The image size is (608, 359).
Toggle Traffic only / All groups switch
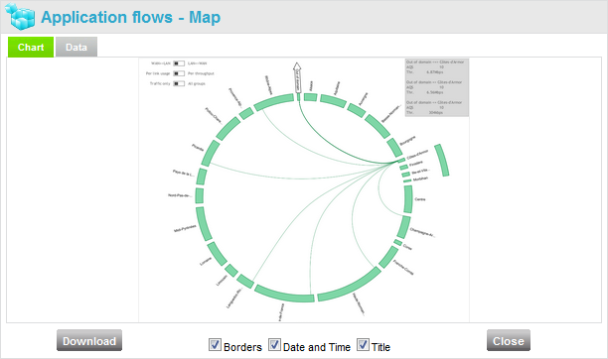pyautogui.click(x=179, y=83)
